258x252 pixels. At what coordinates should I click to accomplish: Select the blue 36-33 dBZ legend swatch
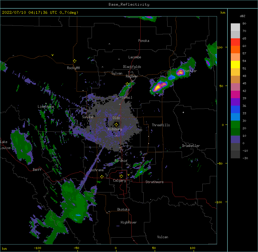coord(235,109)
